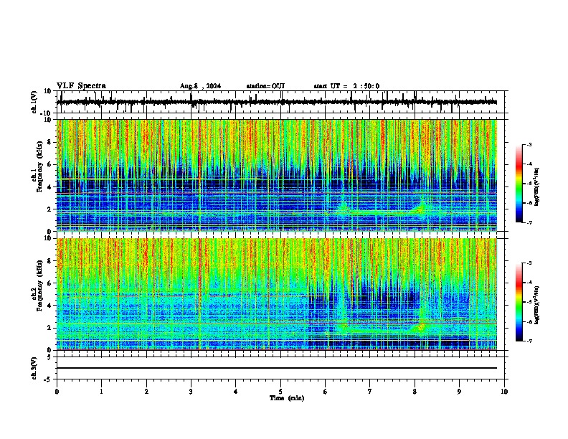The width and height of the screenshot is (568, 439).
Task: Click the ch.1 waveform trace panel
Action: coord(280,102)
